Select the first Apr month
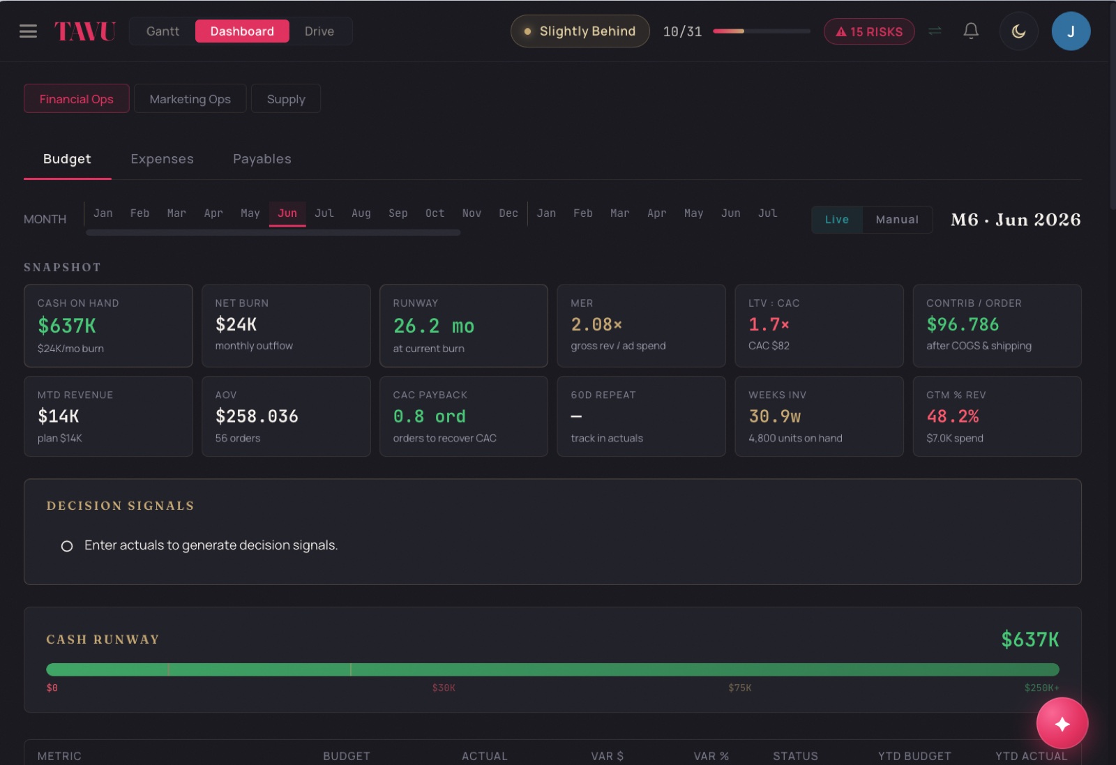This screenshot has height=765, width=1116. tap(213, 213)
